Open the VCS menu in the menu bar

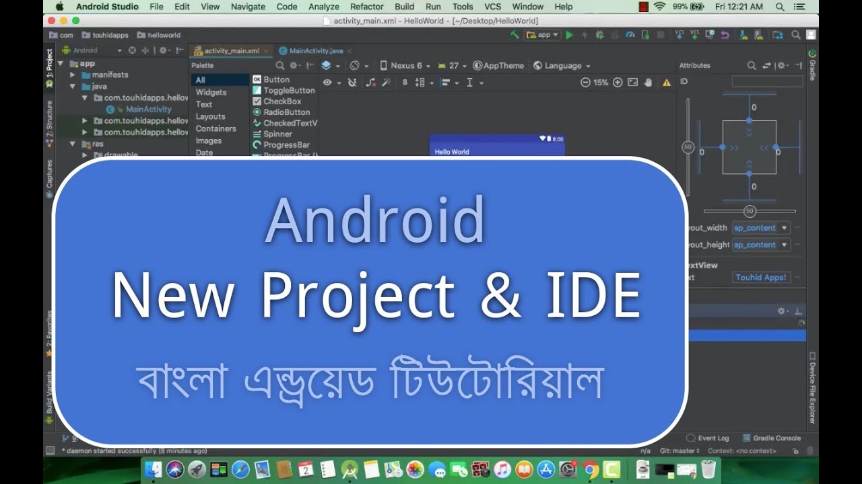pos(492,7)
